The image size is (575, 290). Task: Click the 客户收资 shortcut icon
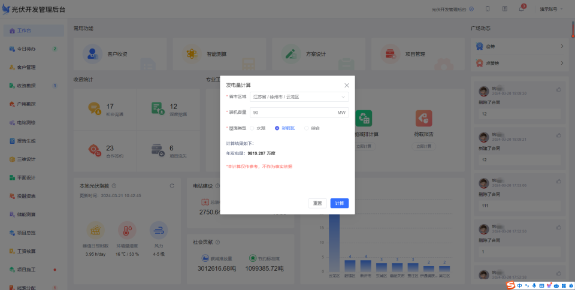pyautogui.click(x=92, y=54)
